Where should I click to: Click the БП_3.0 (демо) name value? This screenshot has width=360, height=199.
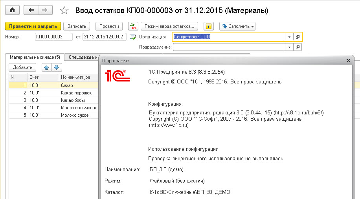click(167, 170)
